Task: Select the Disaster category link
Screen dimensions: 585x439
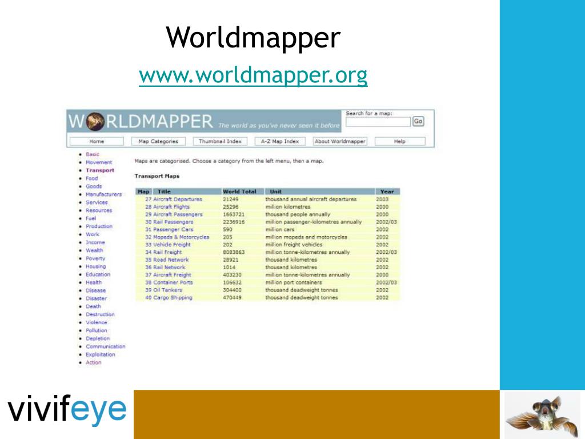Action: 96,298
